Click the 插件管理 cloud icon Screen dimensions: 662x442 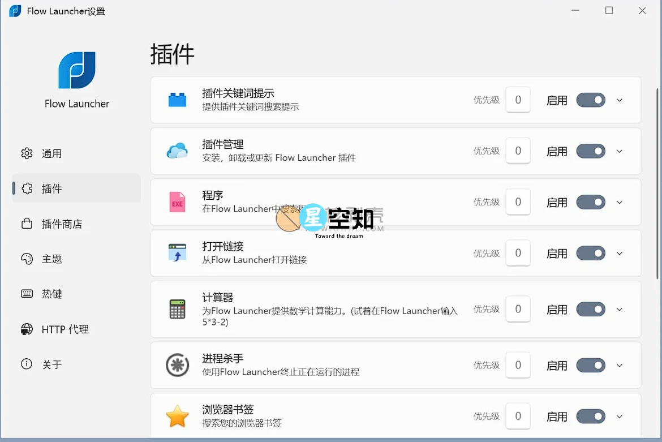pos(178,151)
